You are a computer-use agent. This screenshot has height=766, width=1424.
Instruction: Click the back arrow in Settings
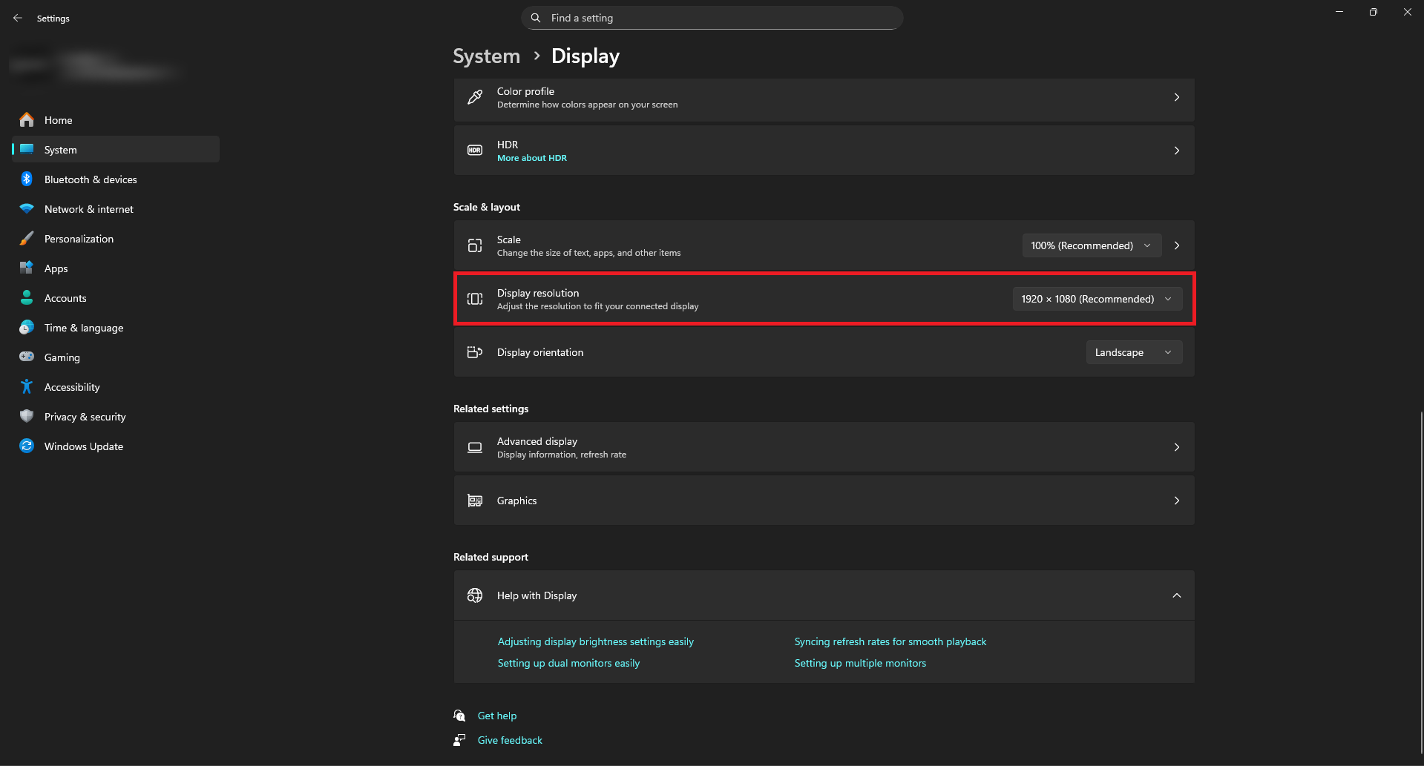(18, 18)
